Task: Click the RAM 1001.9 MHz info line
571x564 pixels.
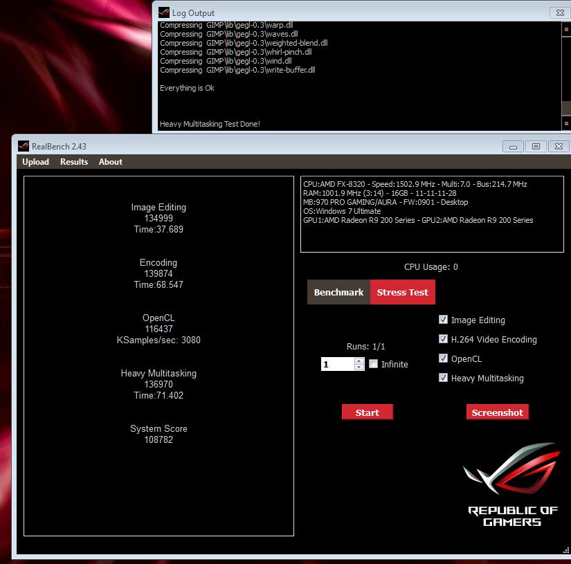Action: (x=380, y=193)
